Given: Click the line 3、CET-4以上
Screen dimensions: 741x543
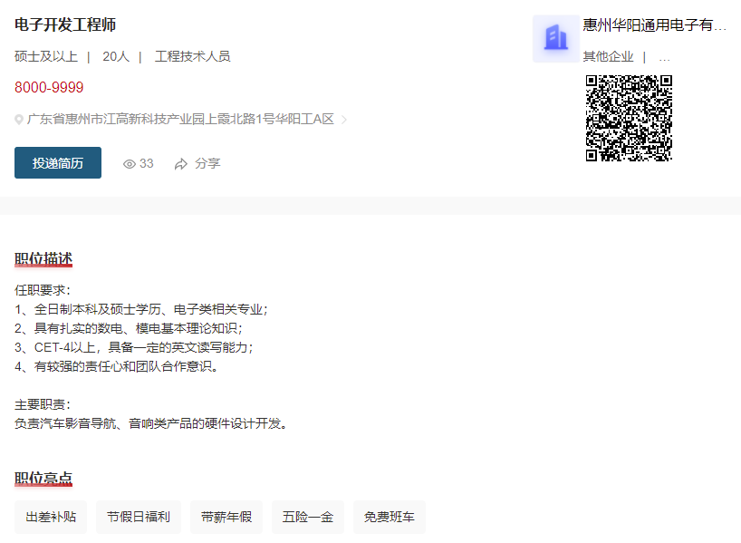Looking at the screenshot, I should pyautogui.click(x=134, y=347).
